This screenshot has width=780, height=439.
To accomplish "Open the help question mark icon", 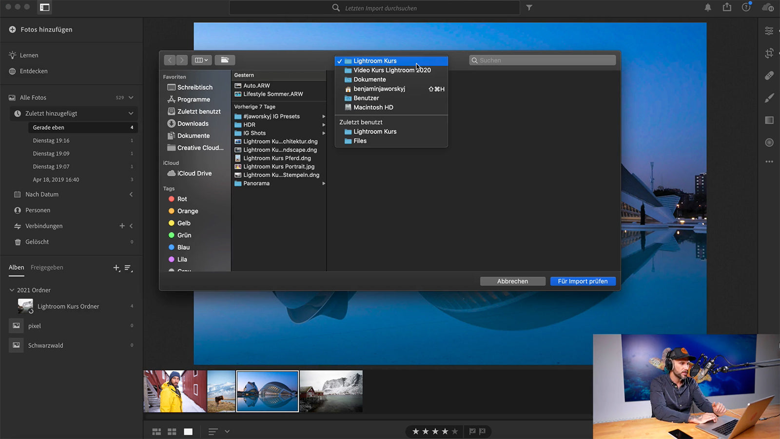I will click(x=746, y=7).
